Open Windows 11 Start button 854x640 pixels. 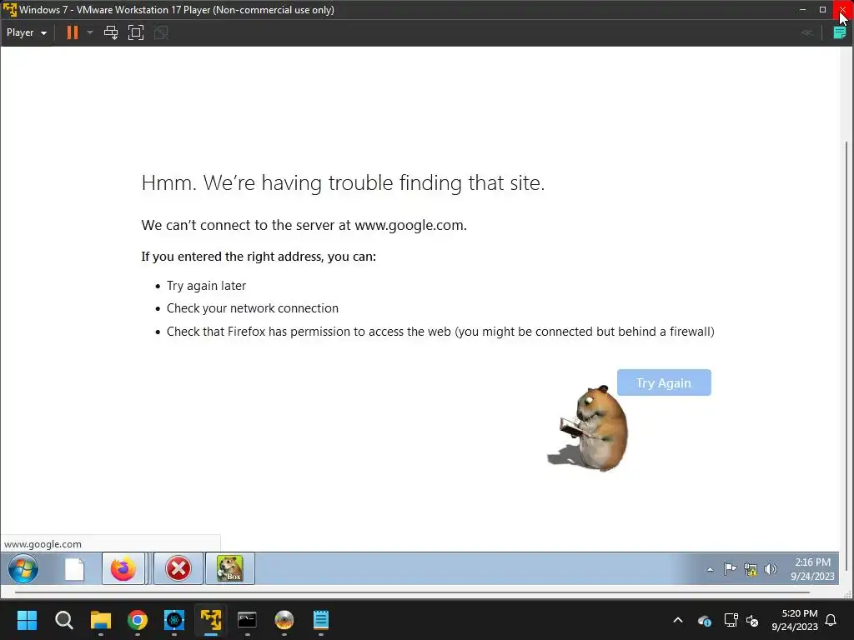point(27,620)
